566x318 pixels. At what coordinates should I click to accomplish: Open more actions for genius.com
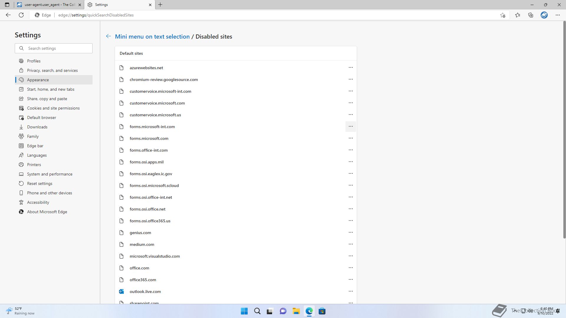[x=351, y=233]
